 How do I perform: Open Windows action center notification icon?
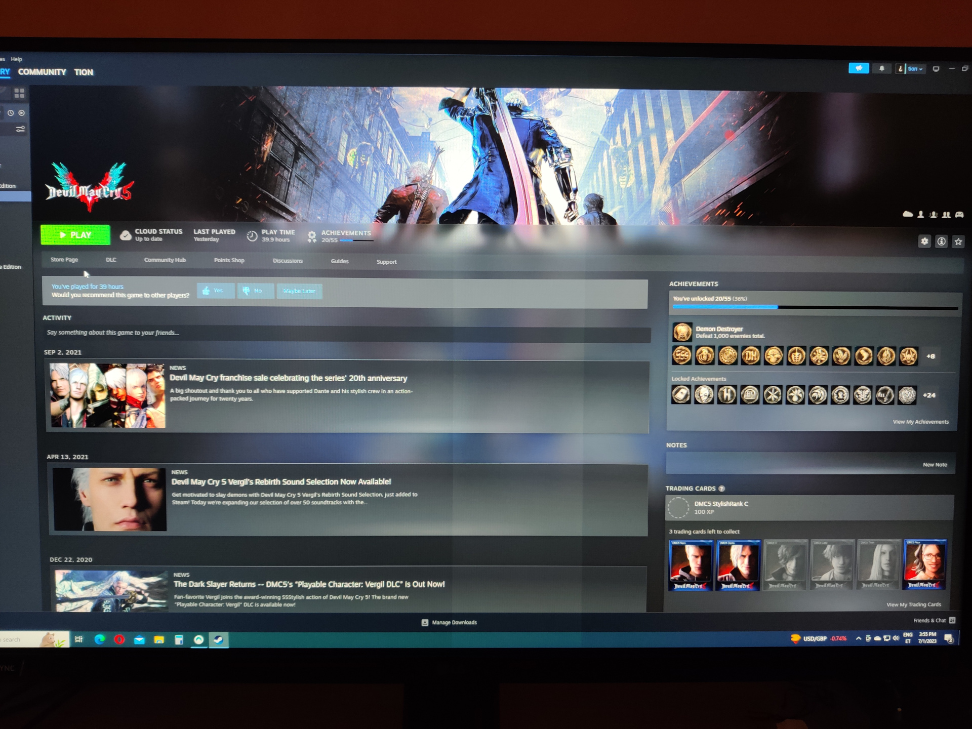click(949, 639)
